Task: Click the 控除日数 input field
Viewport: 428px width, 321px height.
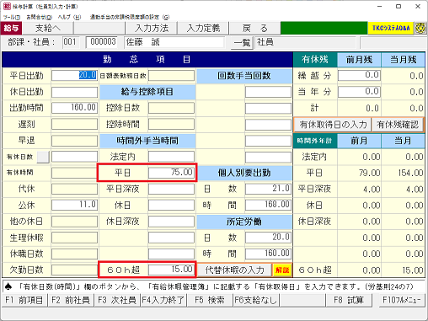Action: click(x=171, y=108)
